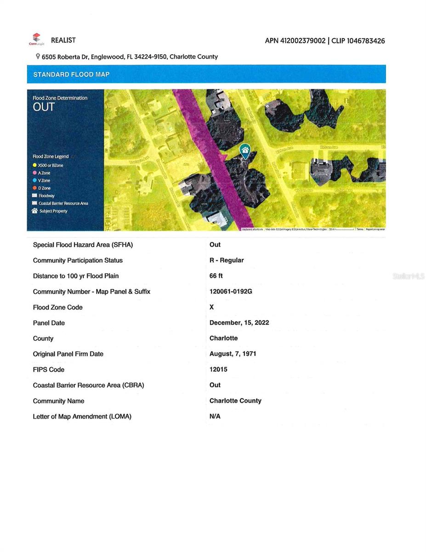The width and height of the screenshot is (426, 552).
Task: Click the yellow X500 zone color swatch
Action: pyautogui.click(x=34, y=165)
